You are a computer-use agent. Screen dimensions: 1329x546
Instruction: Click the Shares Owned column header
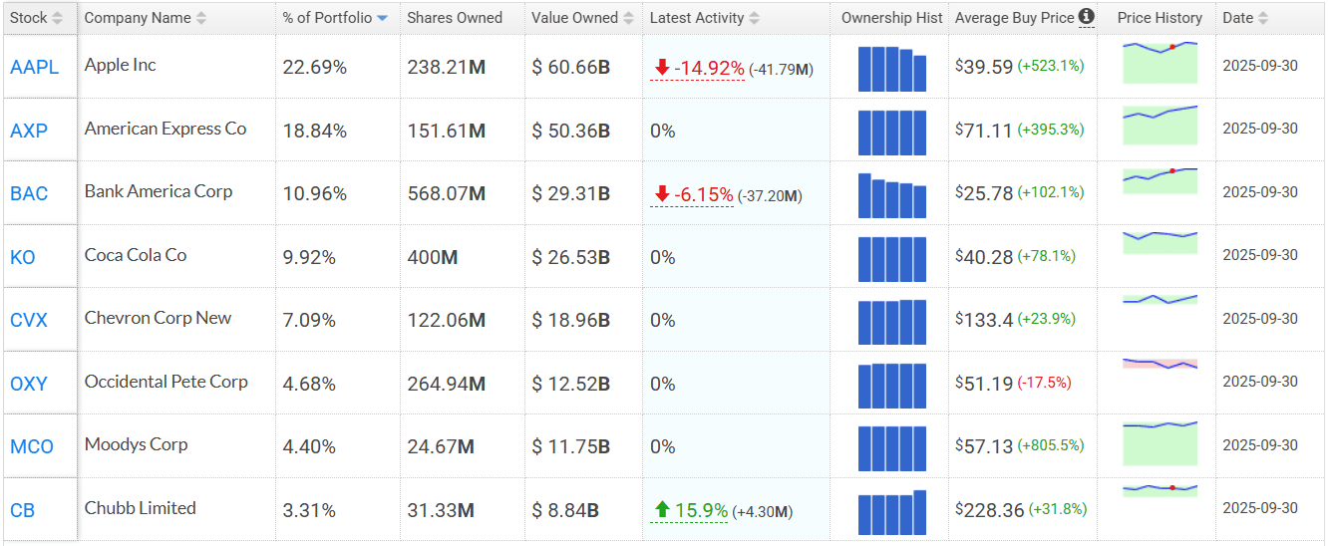pos(455,18)
